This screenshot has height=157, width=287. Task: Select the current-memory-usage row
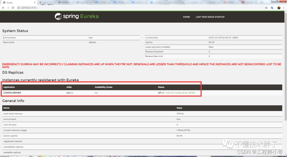pyautogui.click(x=142, y=130)
